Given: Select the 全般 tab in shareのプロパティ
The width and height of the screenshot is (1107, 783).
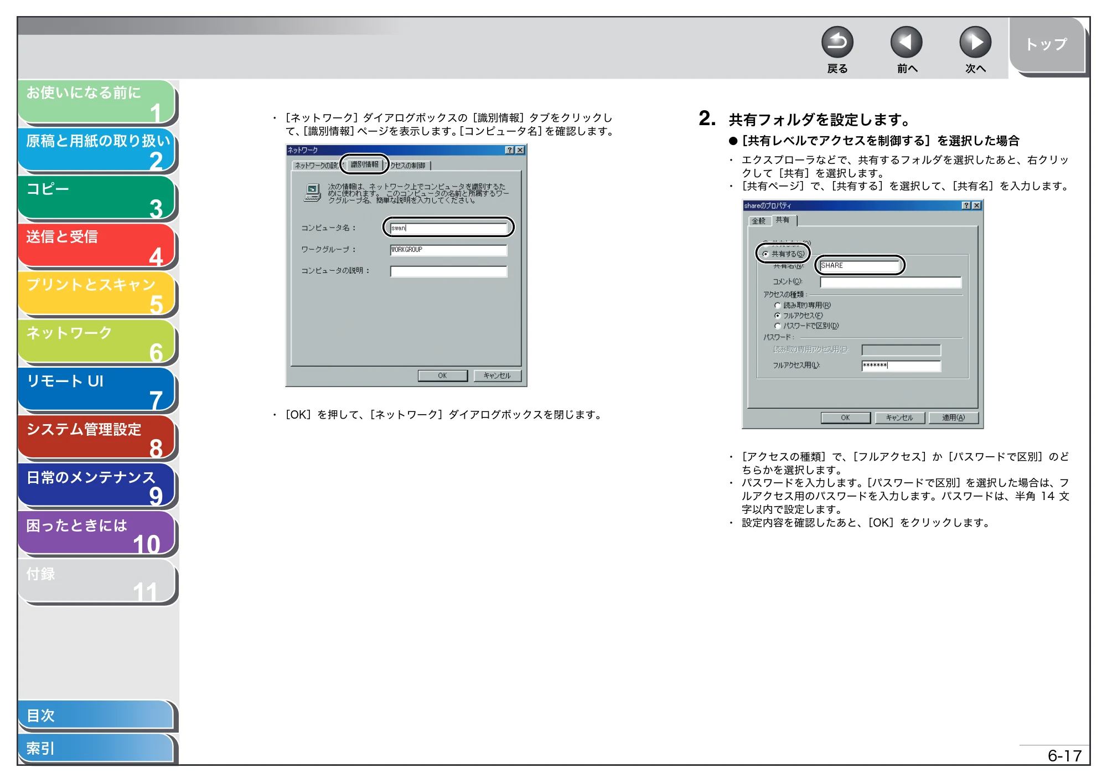Looking at the screenshot, I should pos(758,220).
